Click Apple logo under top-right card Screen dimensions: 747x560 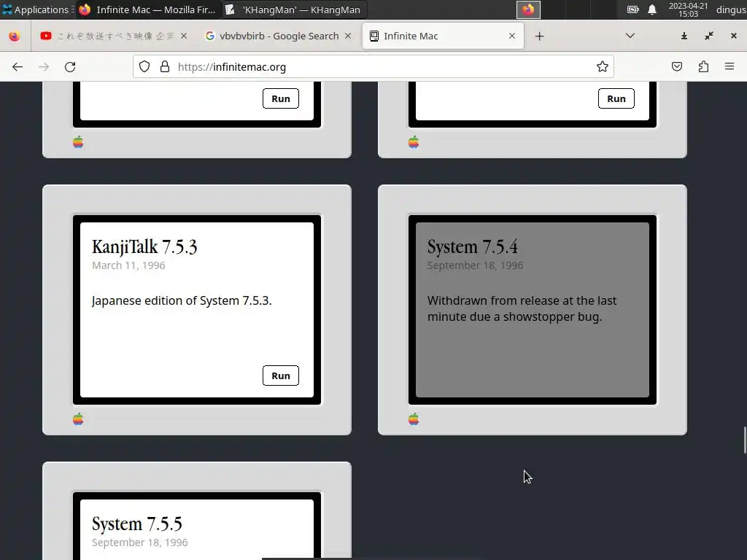[414, 142]
